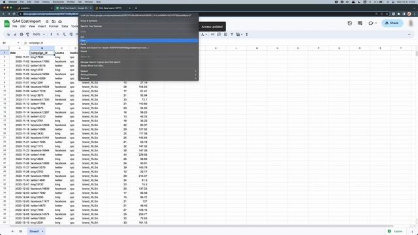The height and width of the screenshot is (235, 418).
Task: Choose Delete in the context menu
Action: [138, 52]
